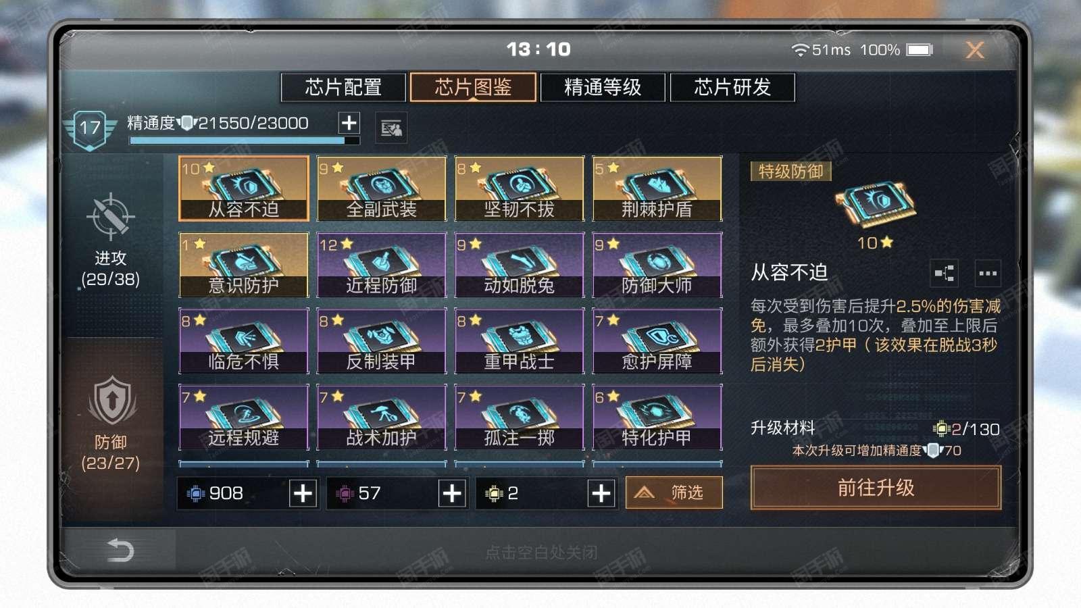1081x608 pixels.
Task: Add gold chips beside 2
Action: tap(601, 494)
